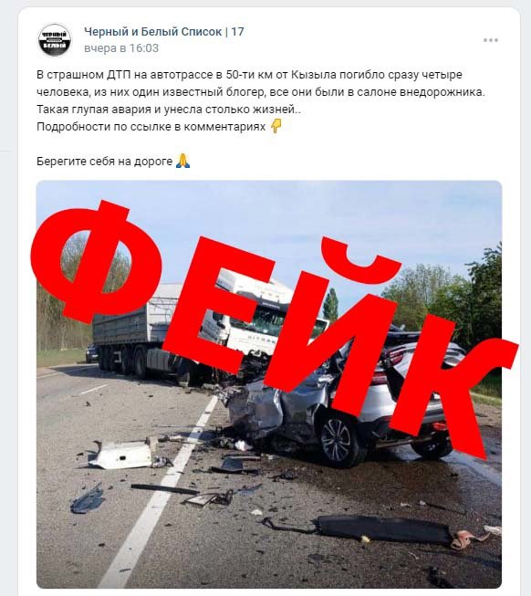Click the white lane marking in the photo
This screenshot has width=531, height=596.
click(160, 494)
